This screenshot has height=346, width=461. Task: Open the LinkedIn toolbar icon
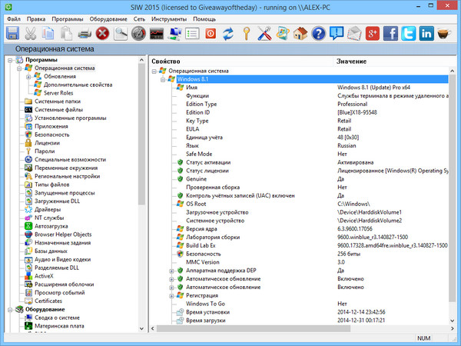tap(426, 33)
